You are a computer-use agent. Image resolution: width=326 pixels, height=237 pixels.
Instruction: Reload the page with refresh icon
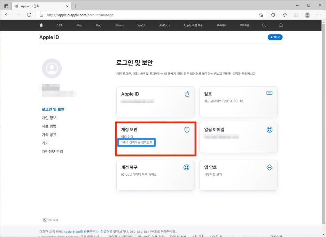tap(29, 15)
